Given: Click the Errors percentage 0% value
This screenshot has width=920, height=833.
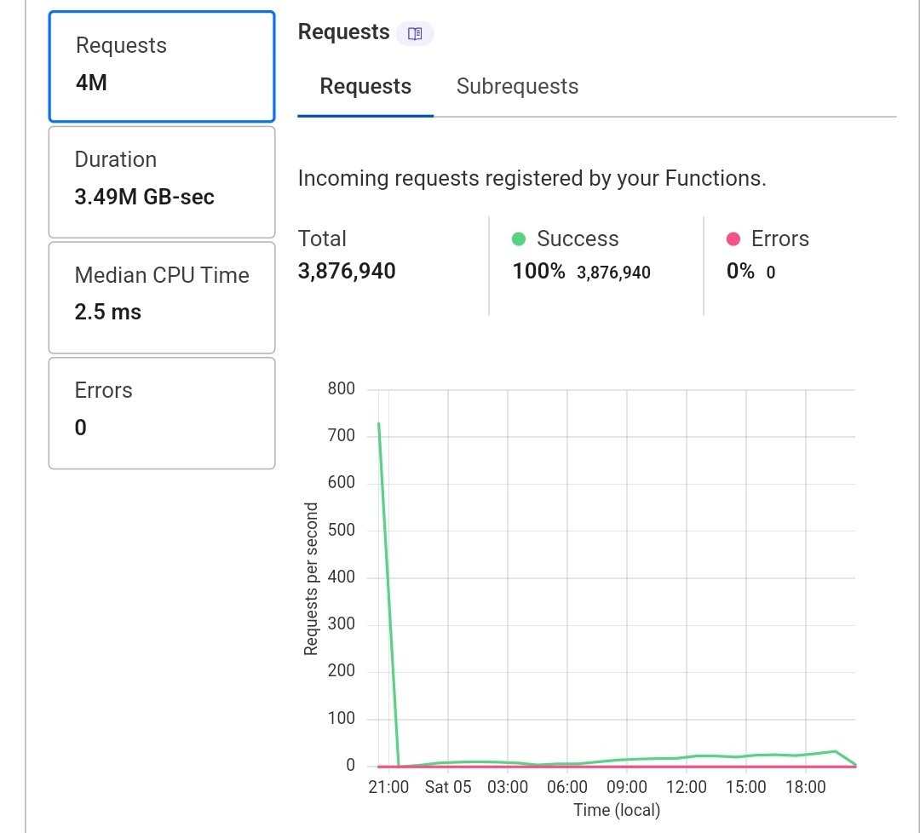Looking at the screenshot, I should [x=740, y=271].
